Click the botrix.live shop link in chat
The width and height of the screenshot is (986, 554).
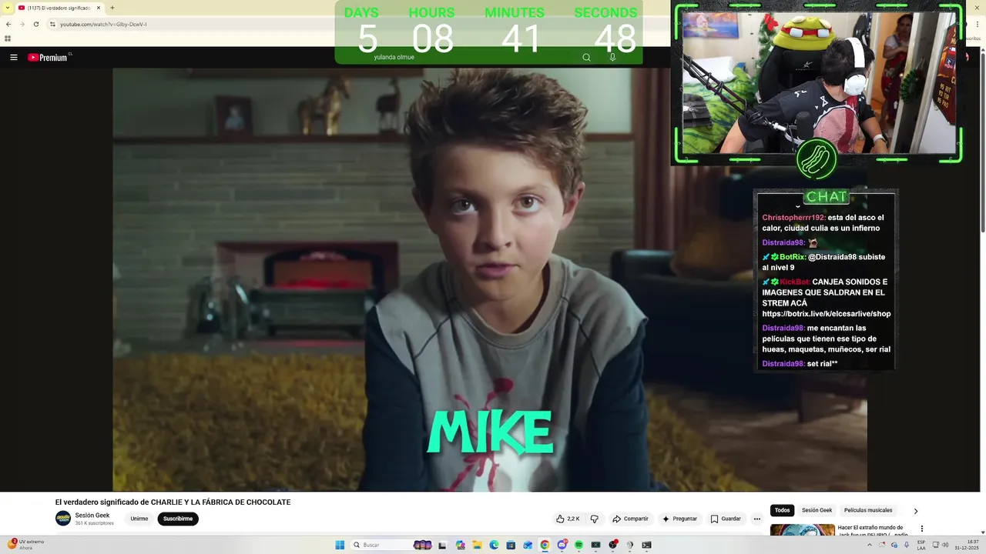[x=827, y=314]
